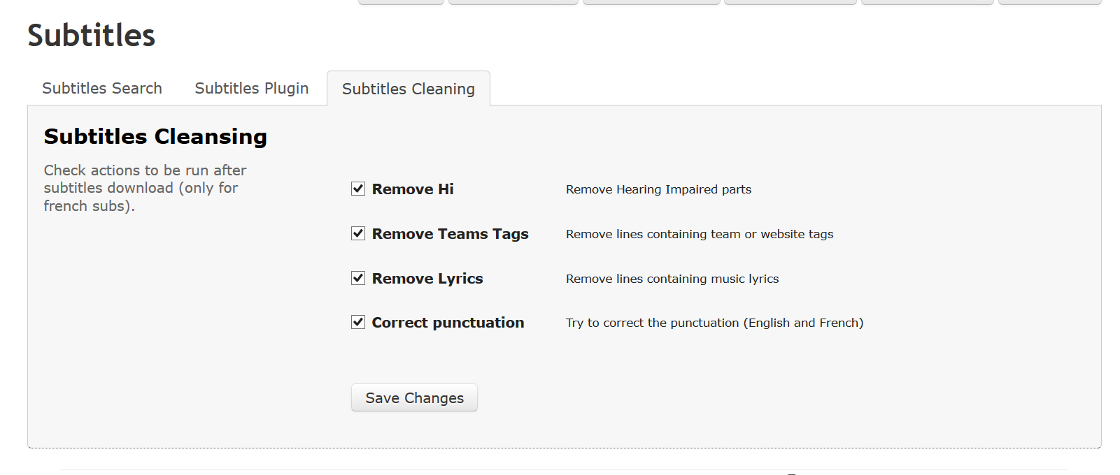Select the Subtitles Cleaning tab
This screenshot has width=1120, height=475.
[408, 89]
